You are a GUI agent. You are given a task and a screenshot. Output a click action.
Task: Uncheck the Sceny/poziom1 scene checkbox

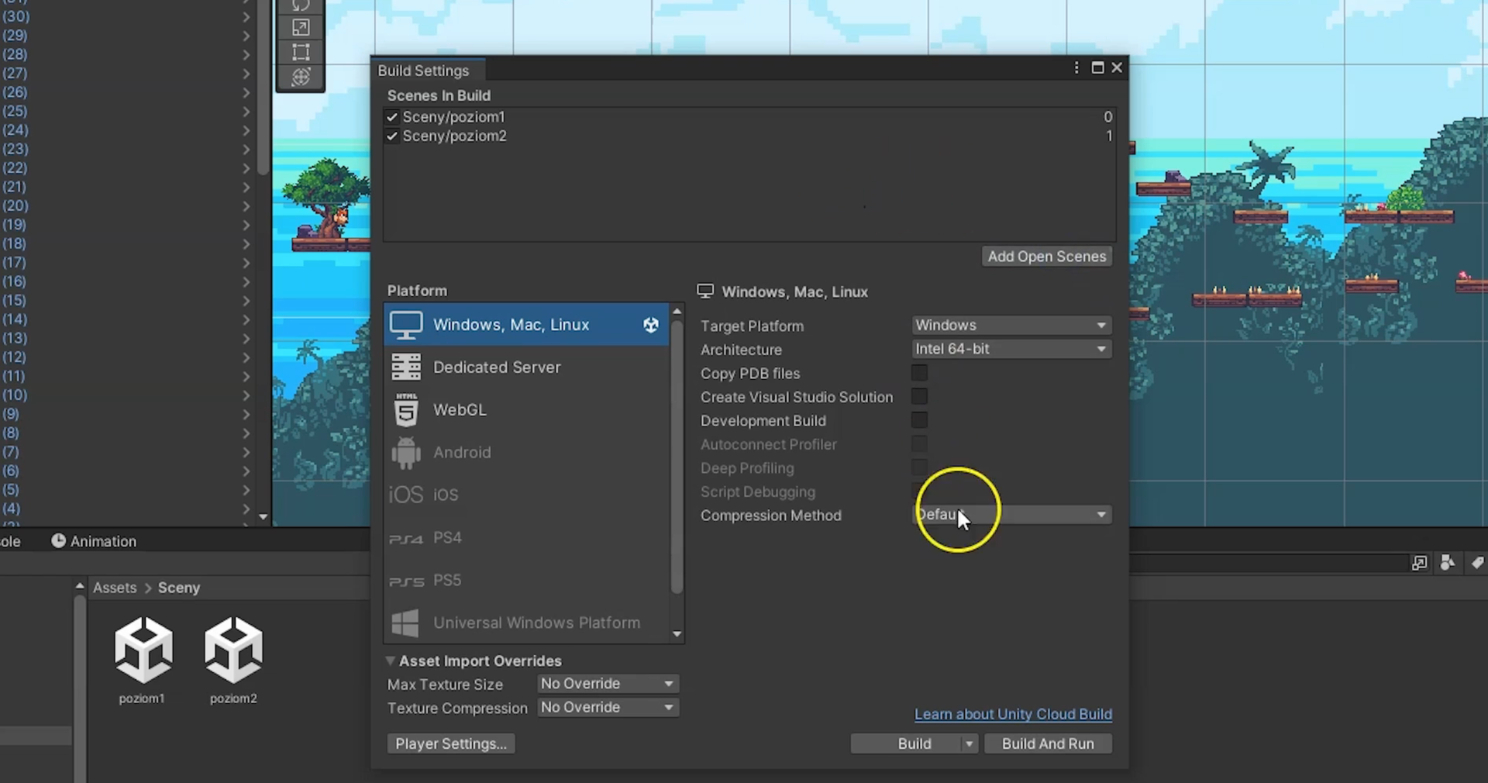392,117
